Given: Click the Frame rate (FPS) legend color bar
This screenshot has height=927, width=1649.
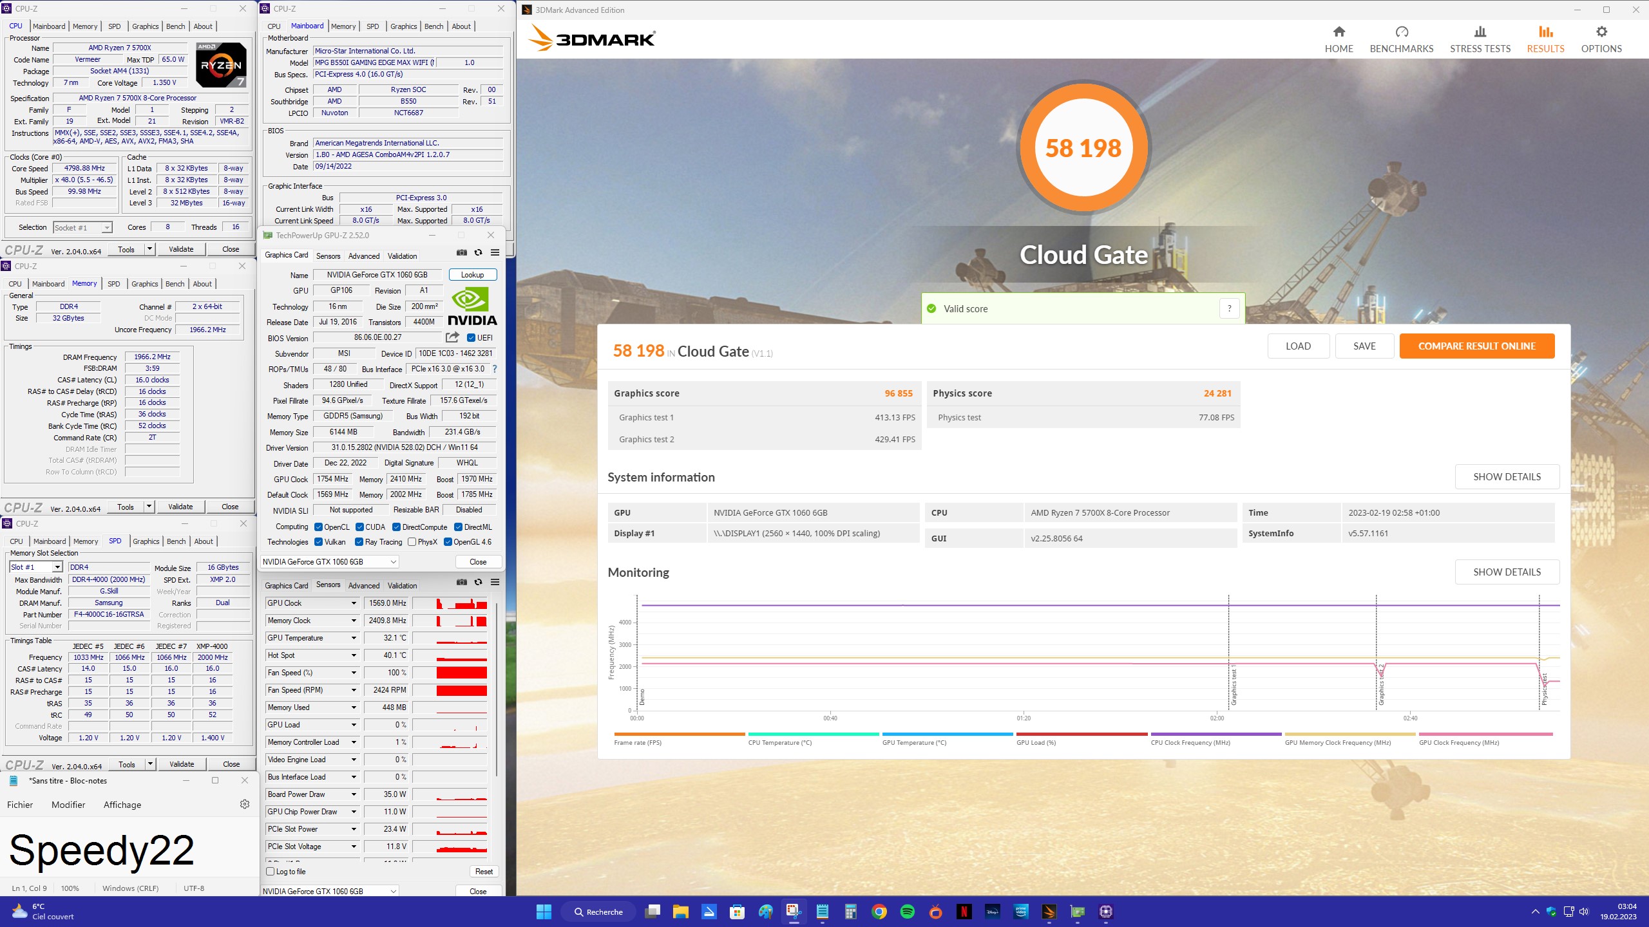Looking at the screenshot, I should 680,734.
